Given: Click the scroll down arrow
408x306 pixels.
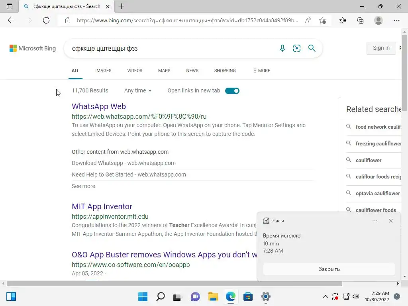Looking at the screenshot, I should (x=404, y=277).
